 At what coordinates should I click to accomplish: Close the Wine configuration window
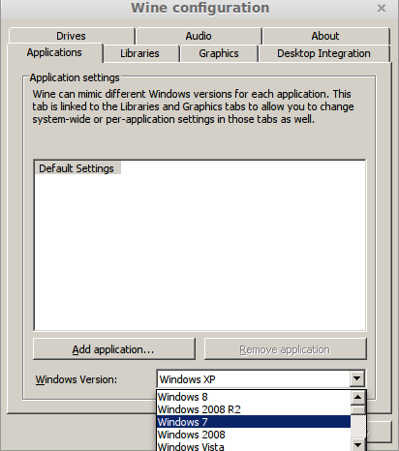click(x=382, y=9)
